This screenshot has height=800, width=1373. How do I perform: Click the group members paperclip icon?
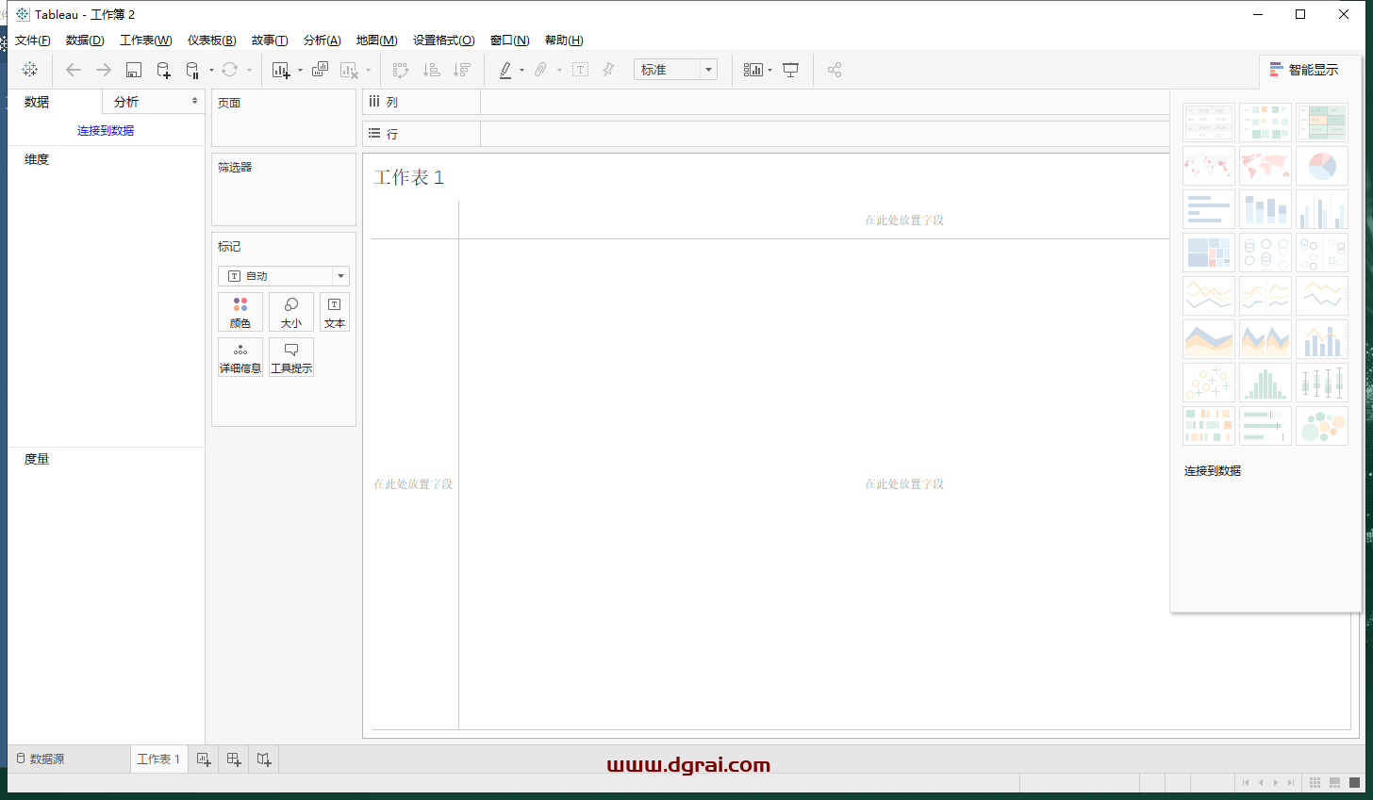tap(540, 70)
